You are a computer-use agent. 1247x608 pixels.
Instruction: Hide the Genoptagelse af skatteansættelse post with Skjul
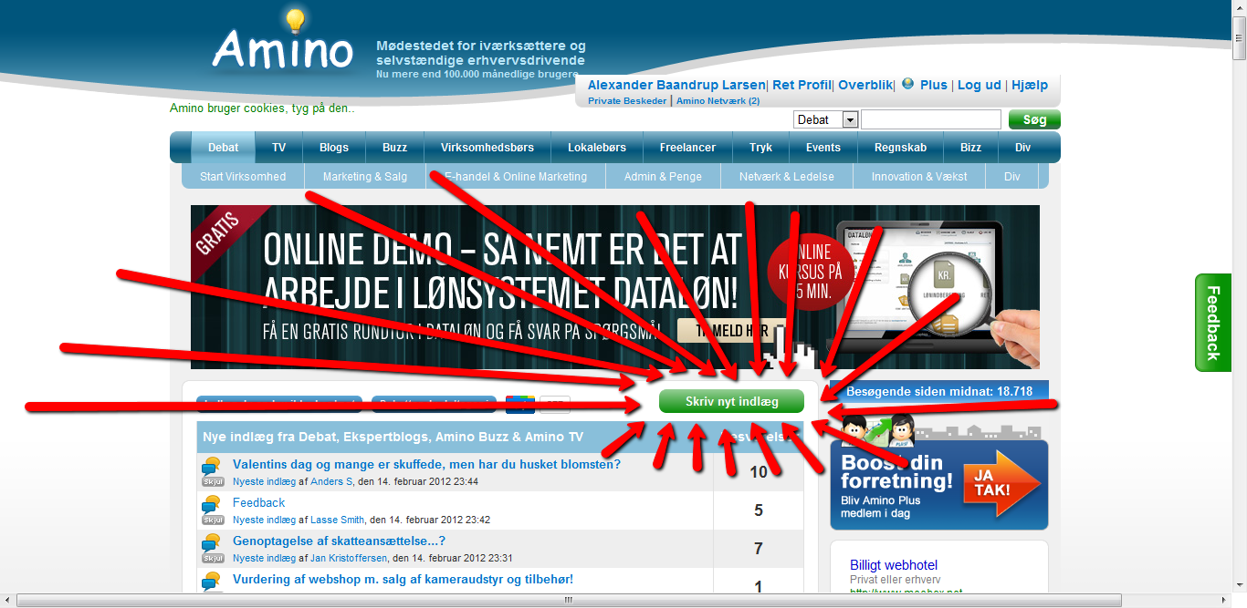[213, 558]
